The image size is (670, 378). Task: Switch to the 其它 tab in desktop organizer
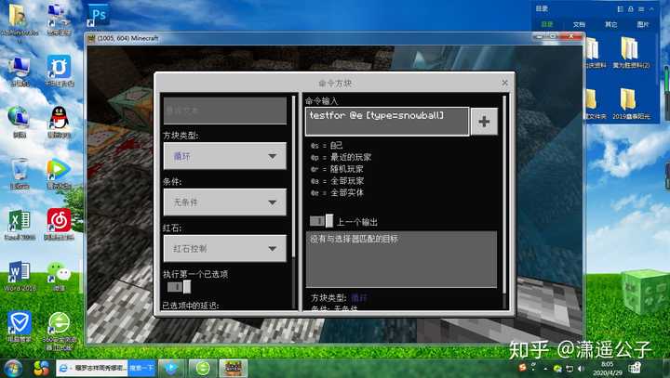tap(611, 24)
